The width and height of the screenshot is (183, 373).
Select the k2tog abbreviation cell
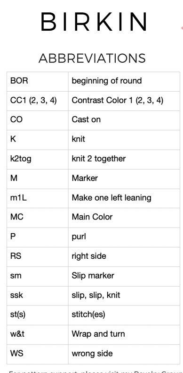tap(38, 160)
